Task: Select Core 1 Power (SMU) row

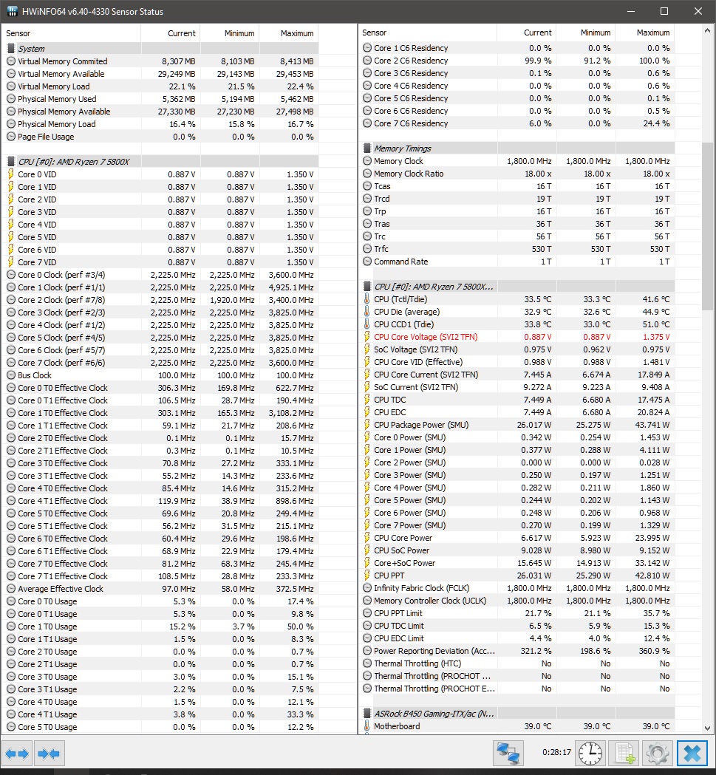Action: [516, 450]
